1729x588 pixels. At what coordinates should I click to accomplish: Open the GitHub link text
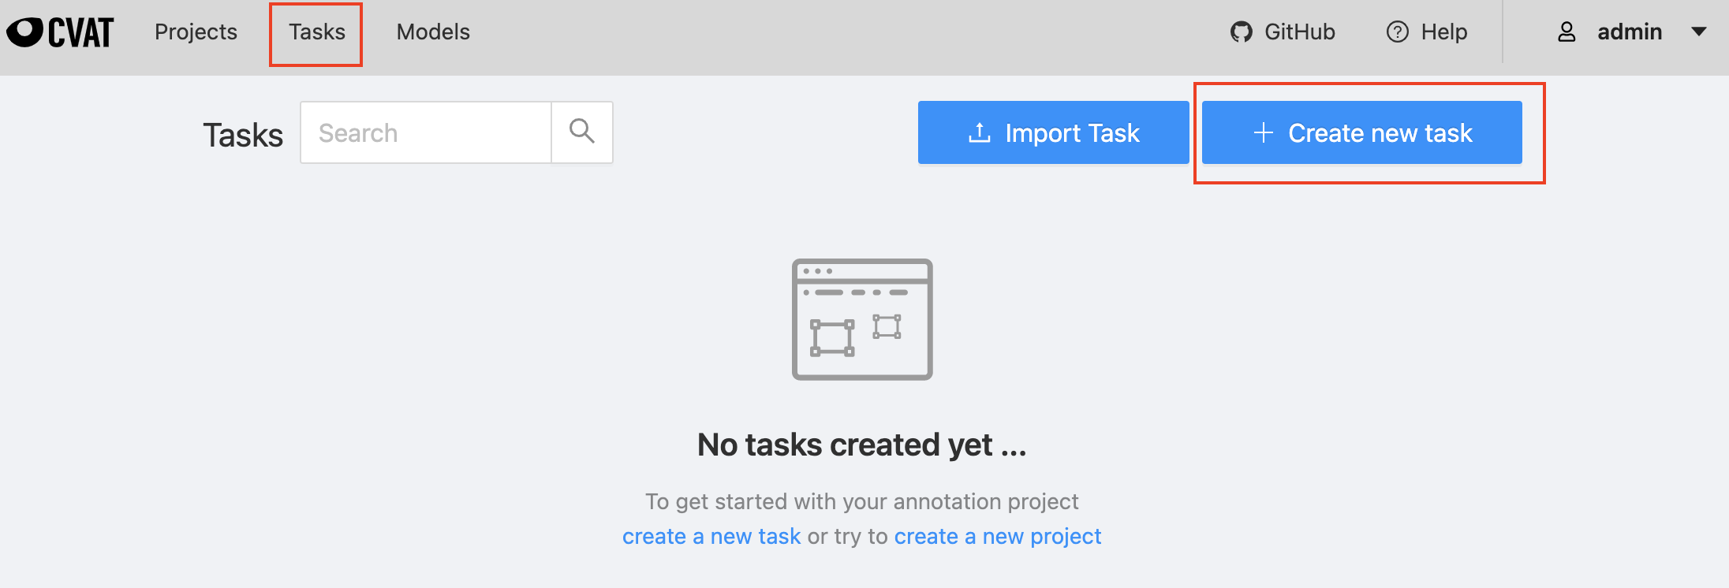[x=1300, y=32]
